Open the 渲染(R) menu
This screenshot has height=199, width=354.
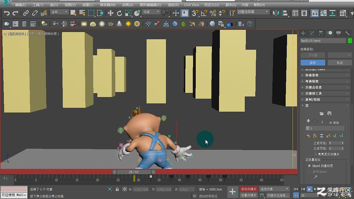173,5
